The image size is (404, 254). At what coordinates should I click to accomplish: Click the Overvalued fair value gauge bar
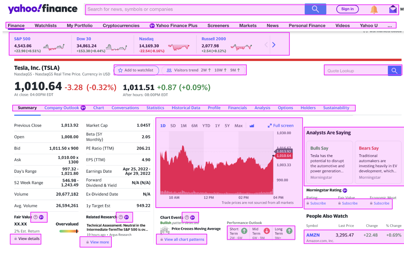[x=69, y=231]
